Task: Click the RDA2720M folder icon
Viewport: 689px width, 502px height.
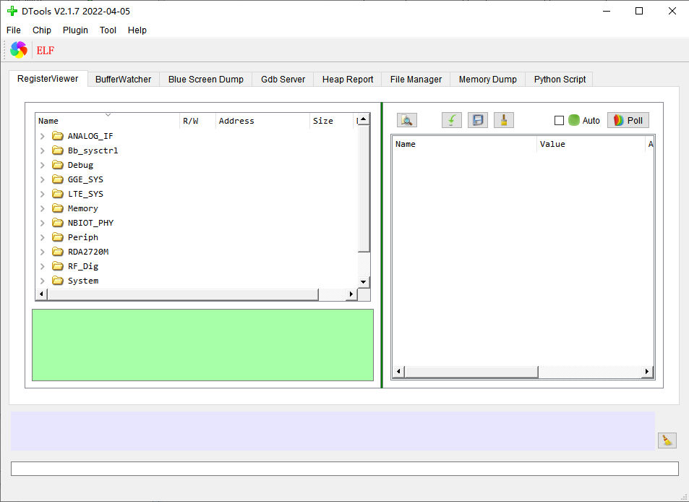Action: tap(58, 252)
